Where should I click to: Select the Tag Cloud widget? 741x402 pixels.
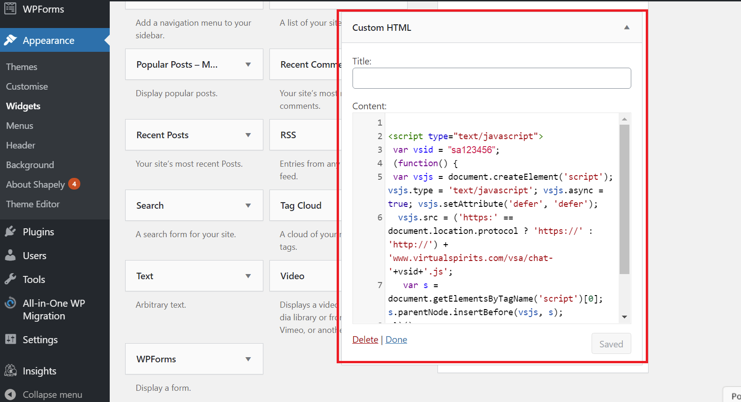coord(305,205)
